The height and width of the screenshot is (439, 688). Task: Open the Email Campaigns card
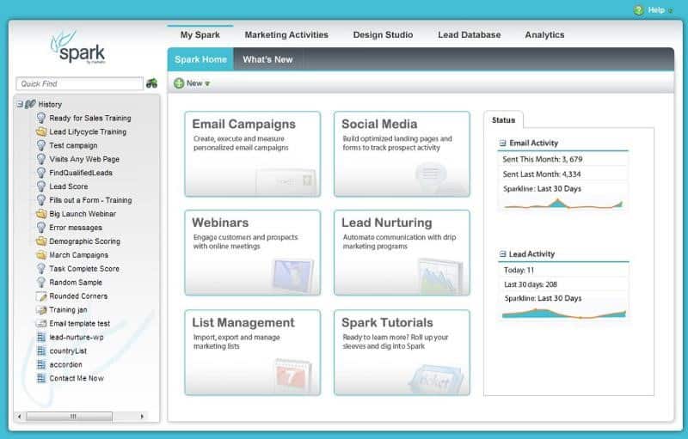253,154
